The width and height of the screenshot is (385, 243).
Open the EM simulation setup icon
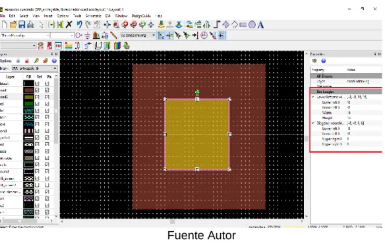58,46
